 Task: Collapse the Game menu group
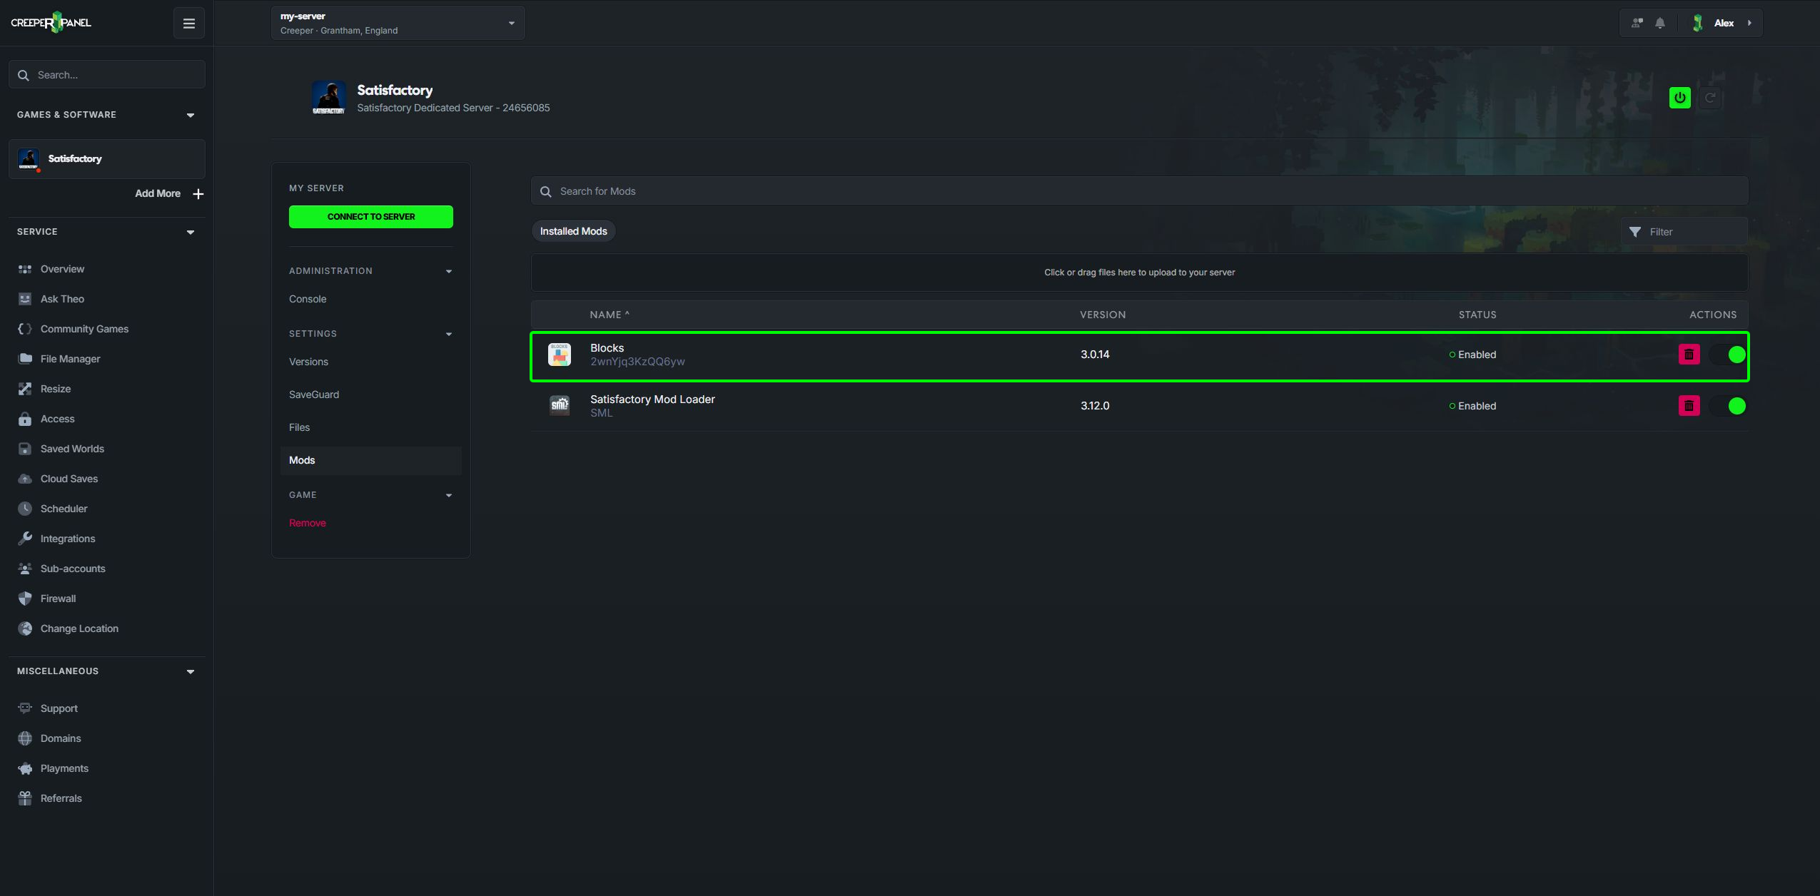pos(449,496)
